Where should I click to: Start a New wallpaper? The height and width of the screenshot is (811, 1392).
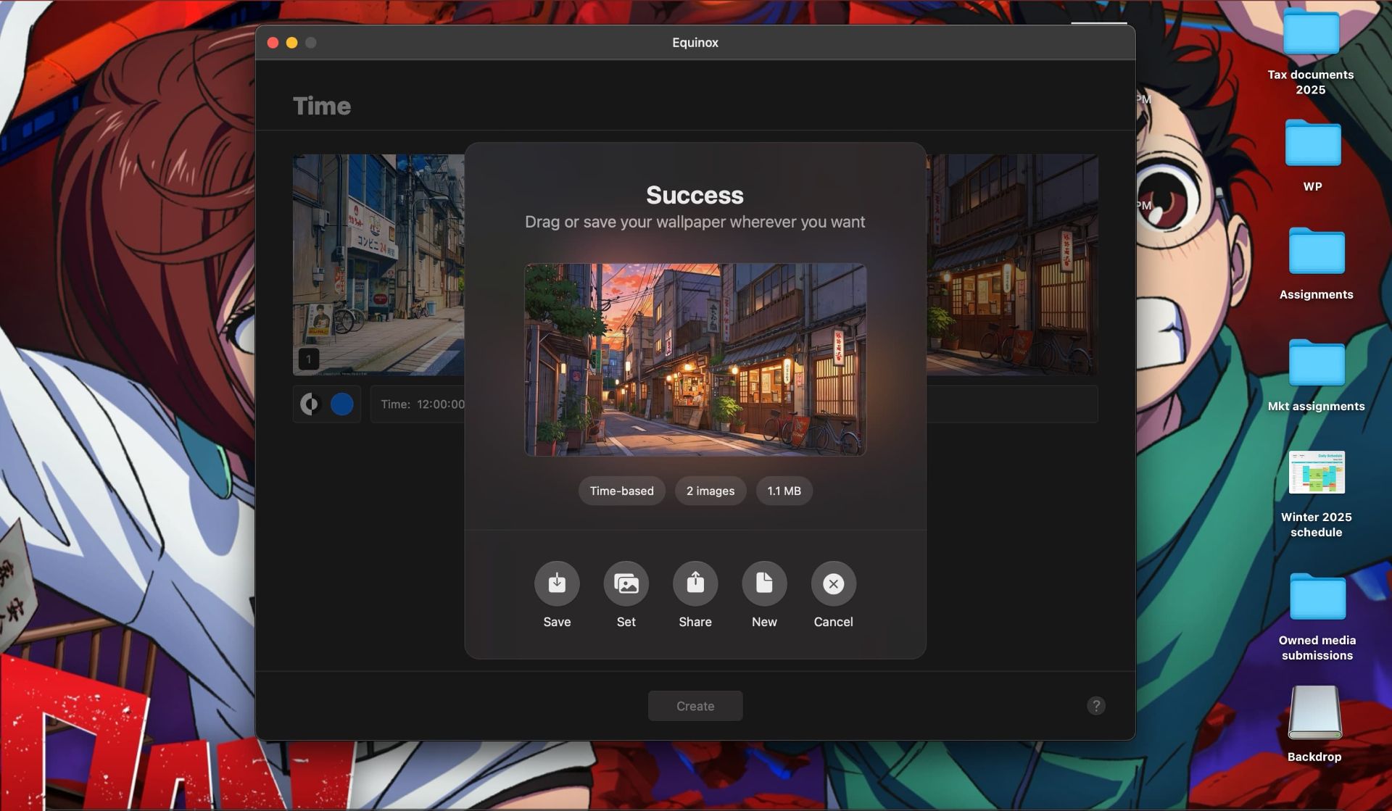point(764,583)
